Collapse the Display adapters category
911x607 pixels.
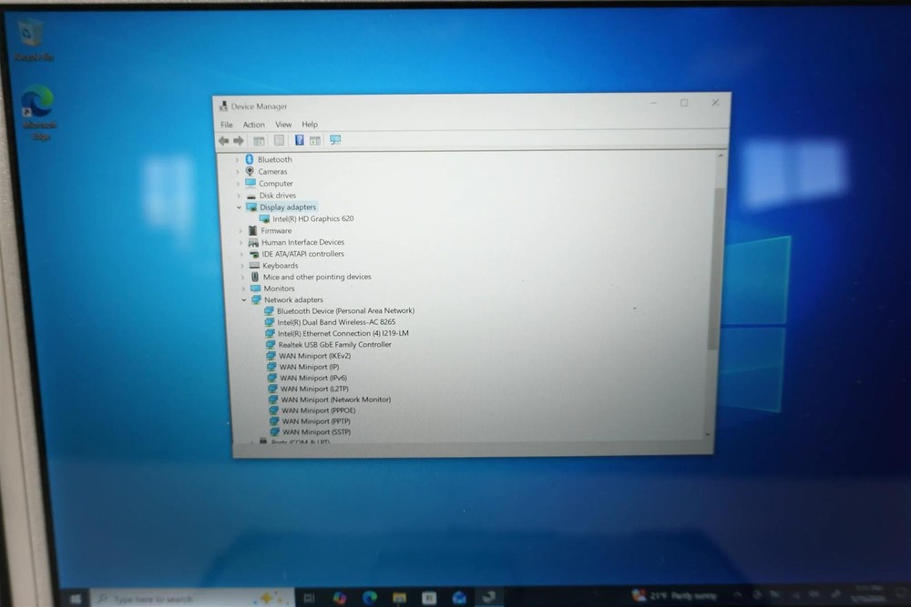tap(240, 207)
